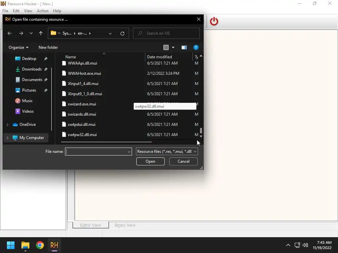Open the Resource files type filter dropdown
The height and width of the screenshot is (253, 338).
pyautogui.click(x=167, y=152)
